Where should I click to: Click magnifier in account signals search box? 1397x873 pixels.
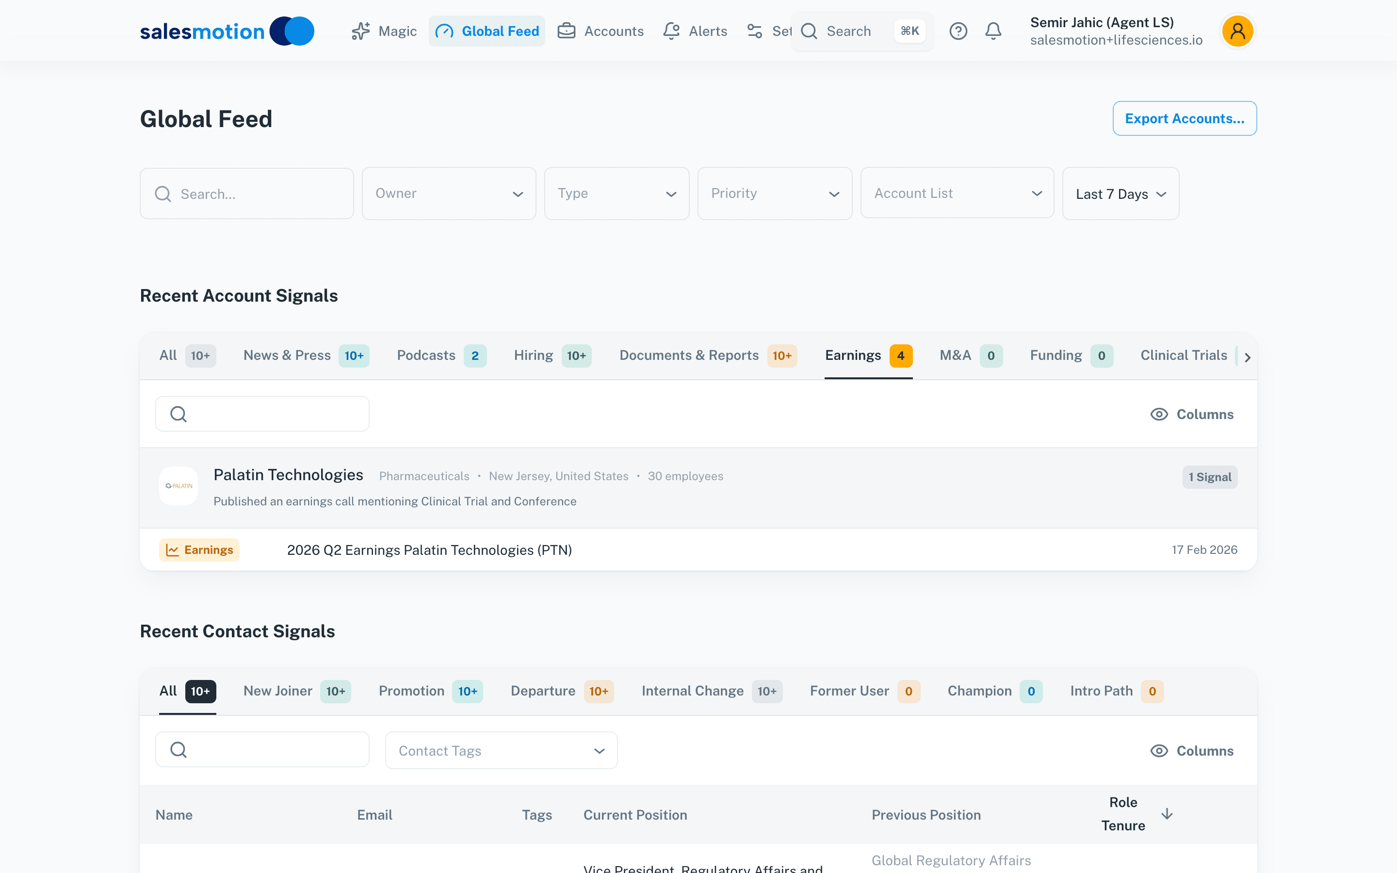click(x=179, y=414)
